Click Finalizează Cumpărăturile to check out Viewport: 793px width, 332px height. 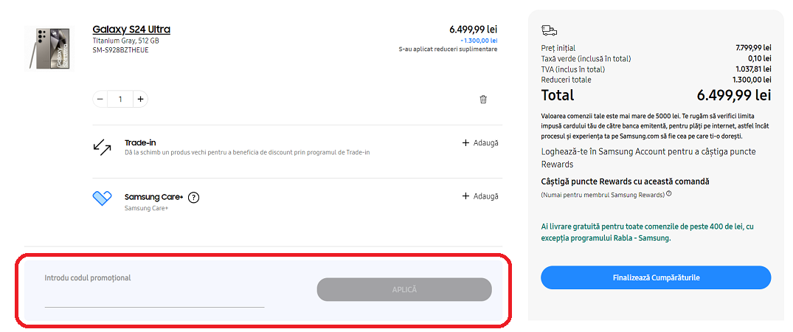click(656, 277)
